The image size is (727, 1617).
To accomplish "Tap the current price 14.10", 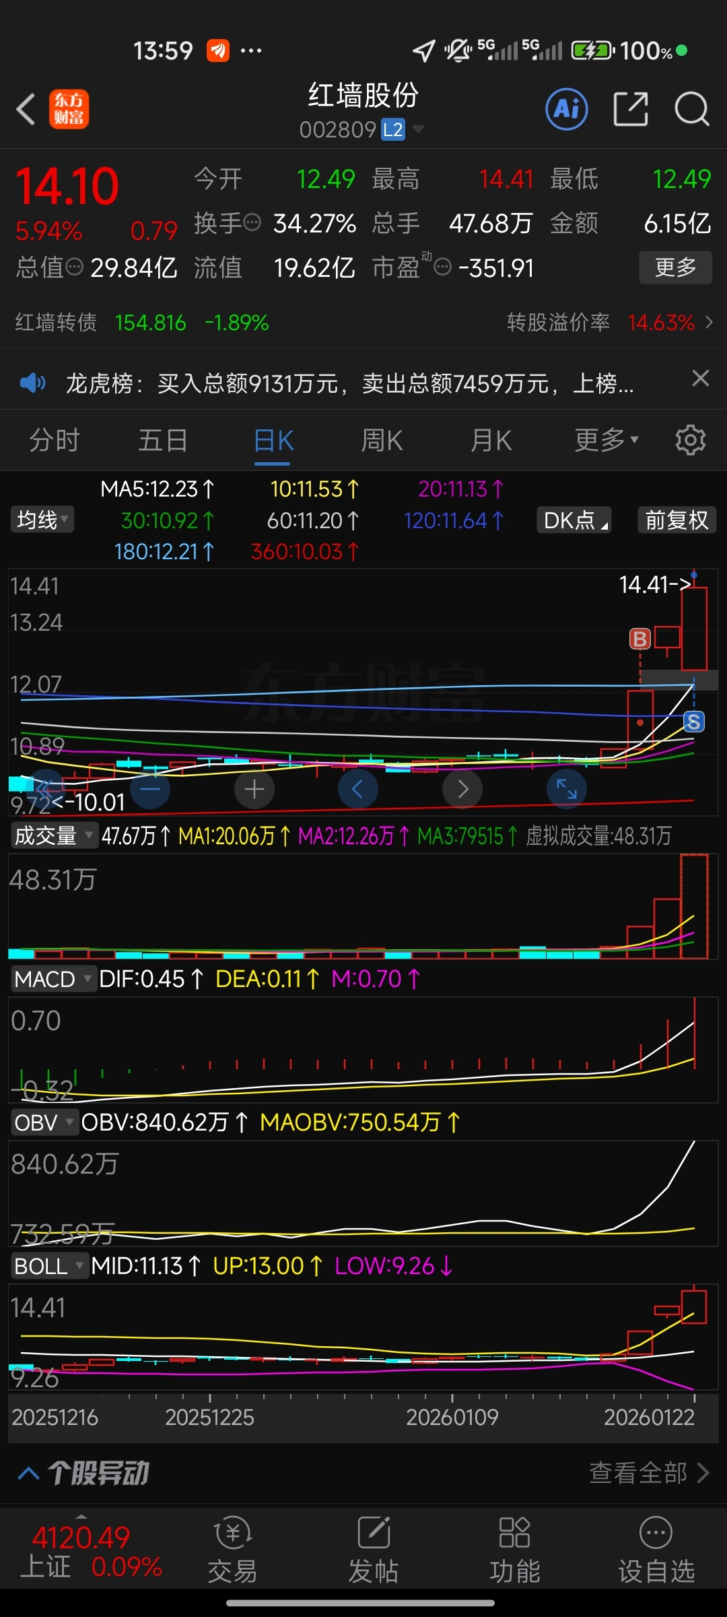I will tap(67, 187).
